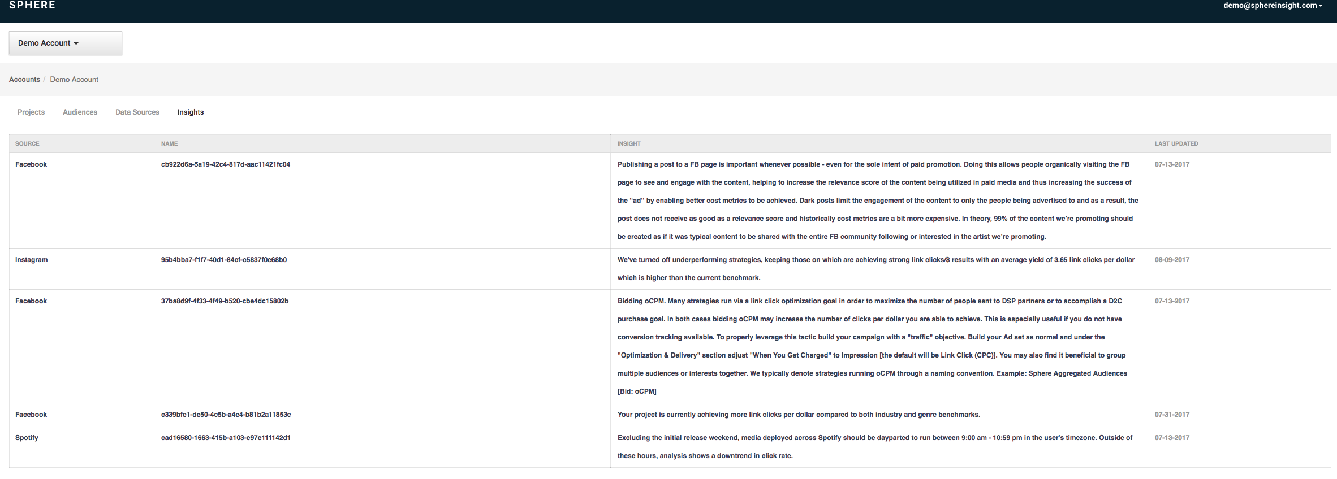The height and width of the screenshot is (479, 1337).
Task: Click the insight about underperforming strategies
Action: click(x=876, y=269)
